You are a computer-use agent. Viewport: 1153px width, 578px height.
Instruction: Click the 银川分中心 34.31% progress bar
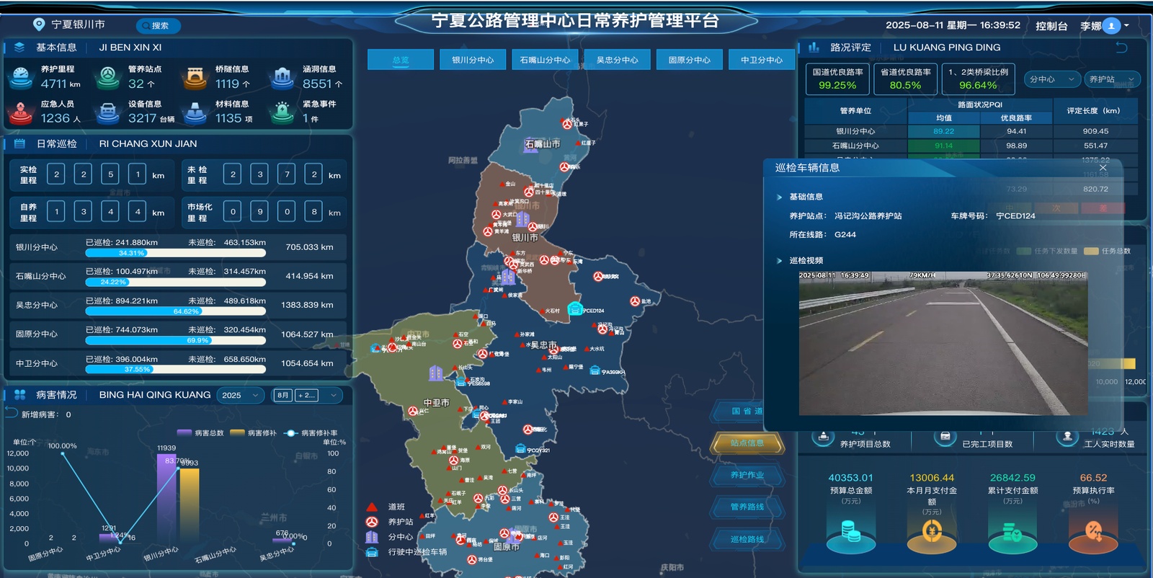(175, 253)
